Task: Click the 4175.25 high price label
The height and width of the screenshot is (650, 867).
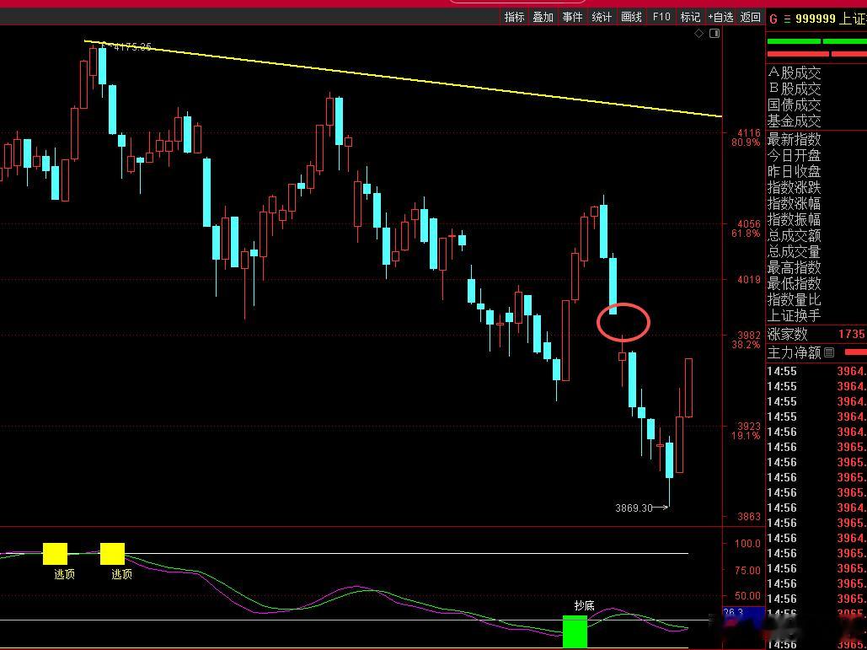Action: (x=132, y=47)
